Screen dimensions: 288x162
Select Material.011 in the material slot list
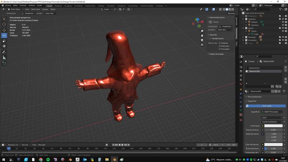(x=255, y=68)
